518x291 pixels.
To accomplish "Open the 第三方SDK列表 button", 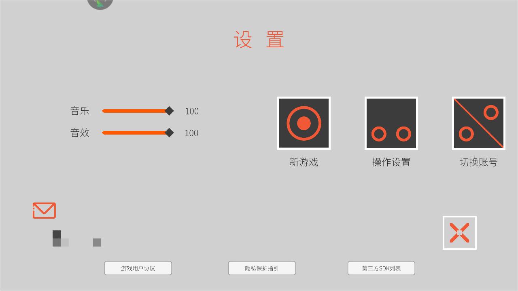I will tap(381, 268).
